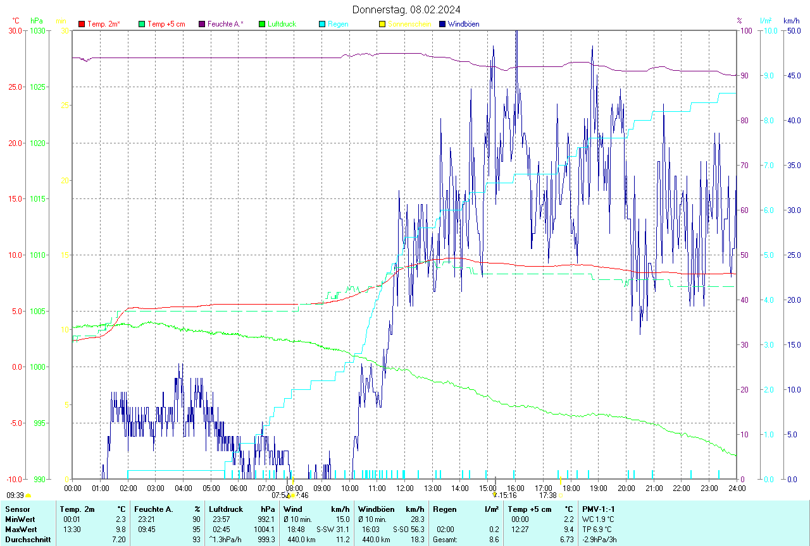Click the red Temp. 2m legend swatch

[x=82, y=24]
